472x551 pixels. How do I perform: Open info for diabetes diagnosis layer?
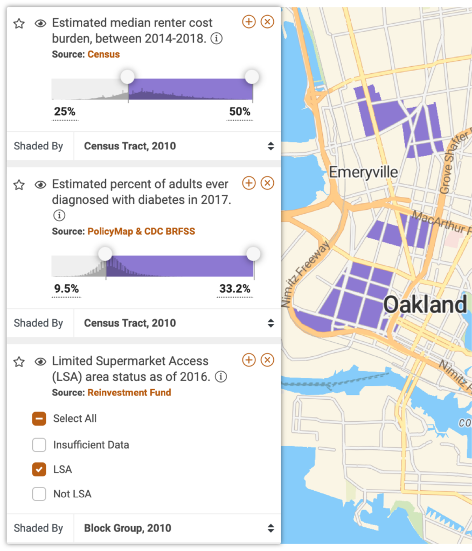59,215
